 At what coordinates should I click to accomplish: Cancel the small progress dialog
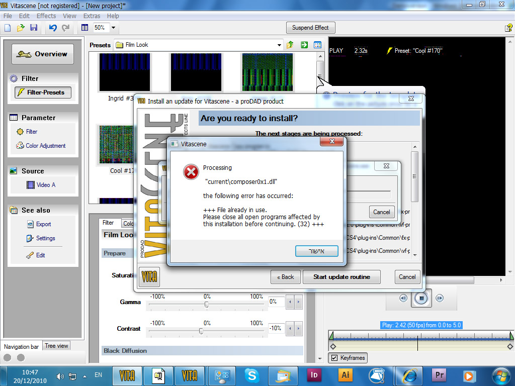(x=381, y=212)
